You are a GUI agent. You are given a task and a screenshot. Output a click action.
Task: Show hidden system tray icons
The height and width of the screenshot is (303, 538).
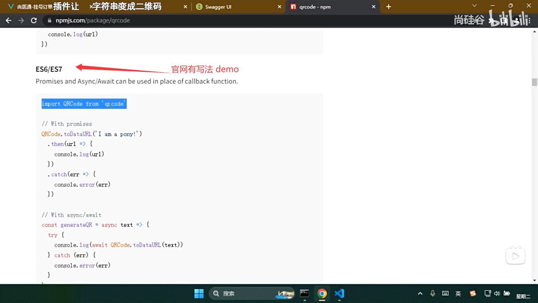click(x=420, y=293)
